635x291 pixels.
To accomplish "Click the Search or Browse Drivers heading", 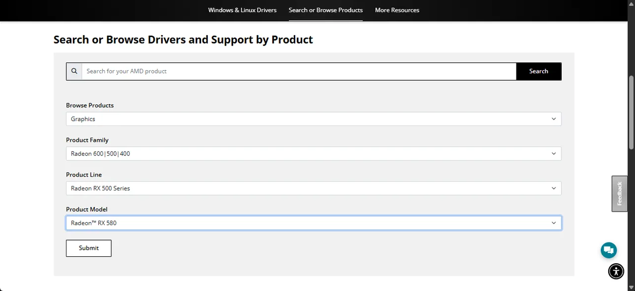I will tap(183, 40).
